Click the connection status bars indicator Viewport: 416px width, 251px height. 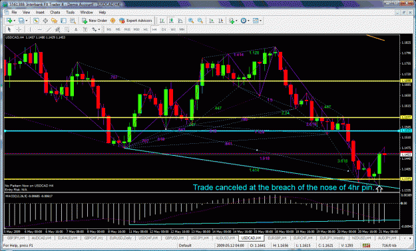[x=366, y=246]
